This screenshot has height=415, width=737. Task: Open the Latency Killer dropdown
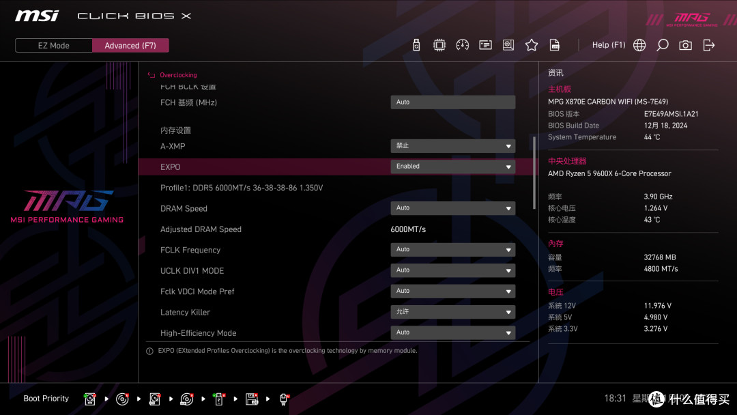point(452,312)
